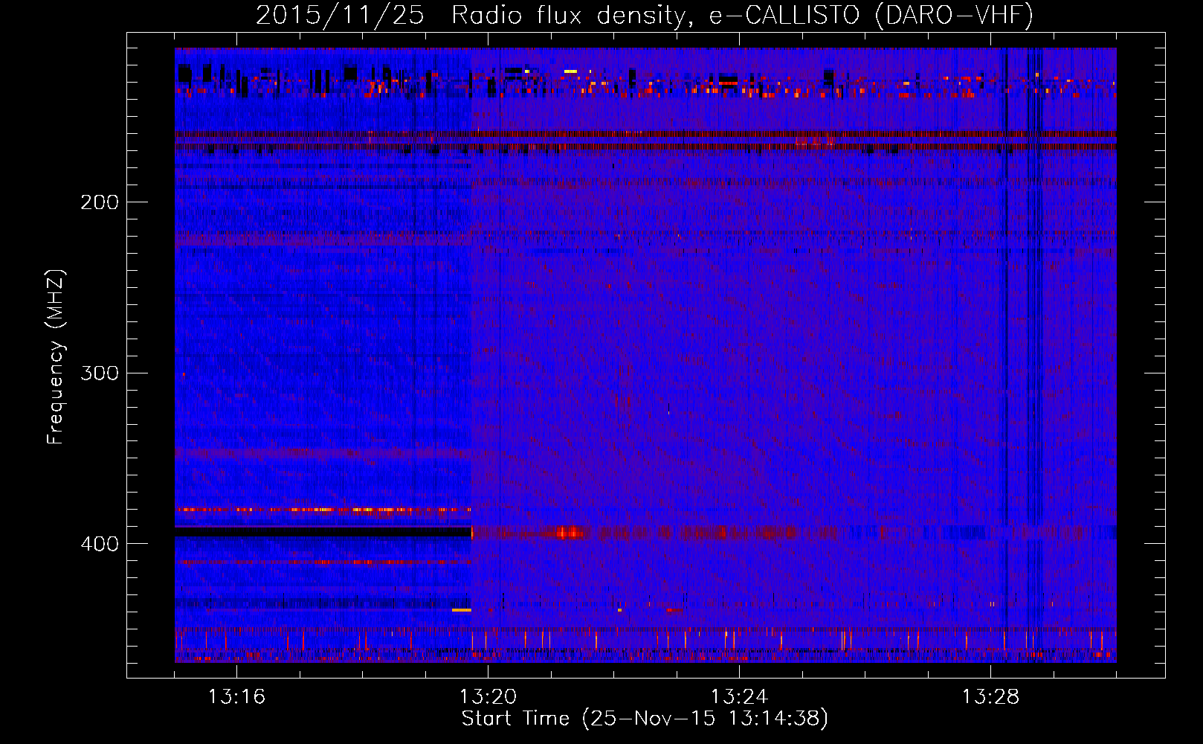The height and width of the screenshot is (744, 1203).
Task: Click the "Start Time (25-Nov-15 13:14:38)" label
Action: (x=645, y=719)
